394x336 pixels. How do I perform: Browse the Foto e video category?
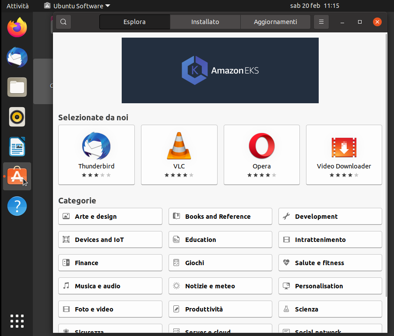pyautogui.click(x=110, y=309)
